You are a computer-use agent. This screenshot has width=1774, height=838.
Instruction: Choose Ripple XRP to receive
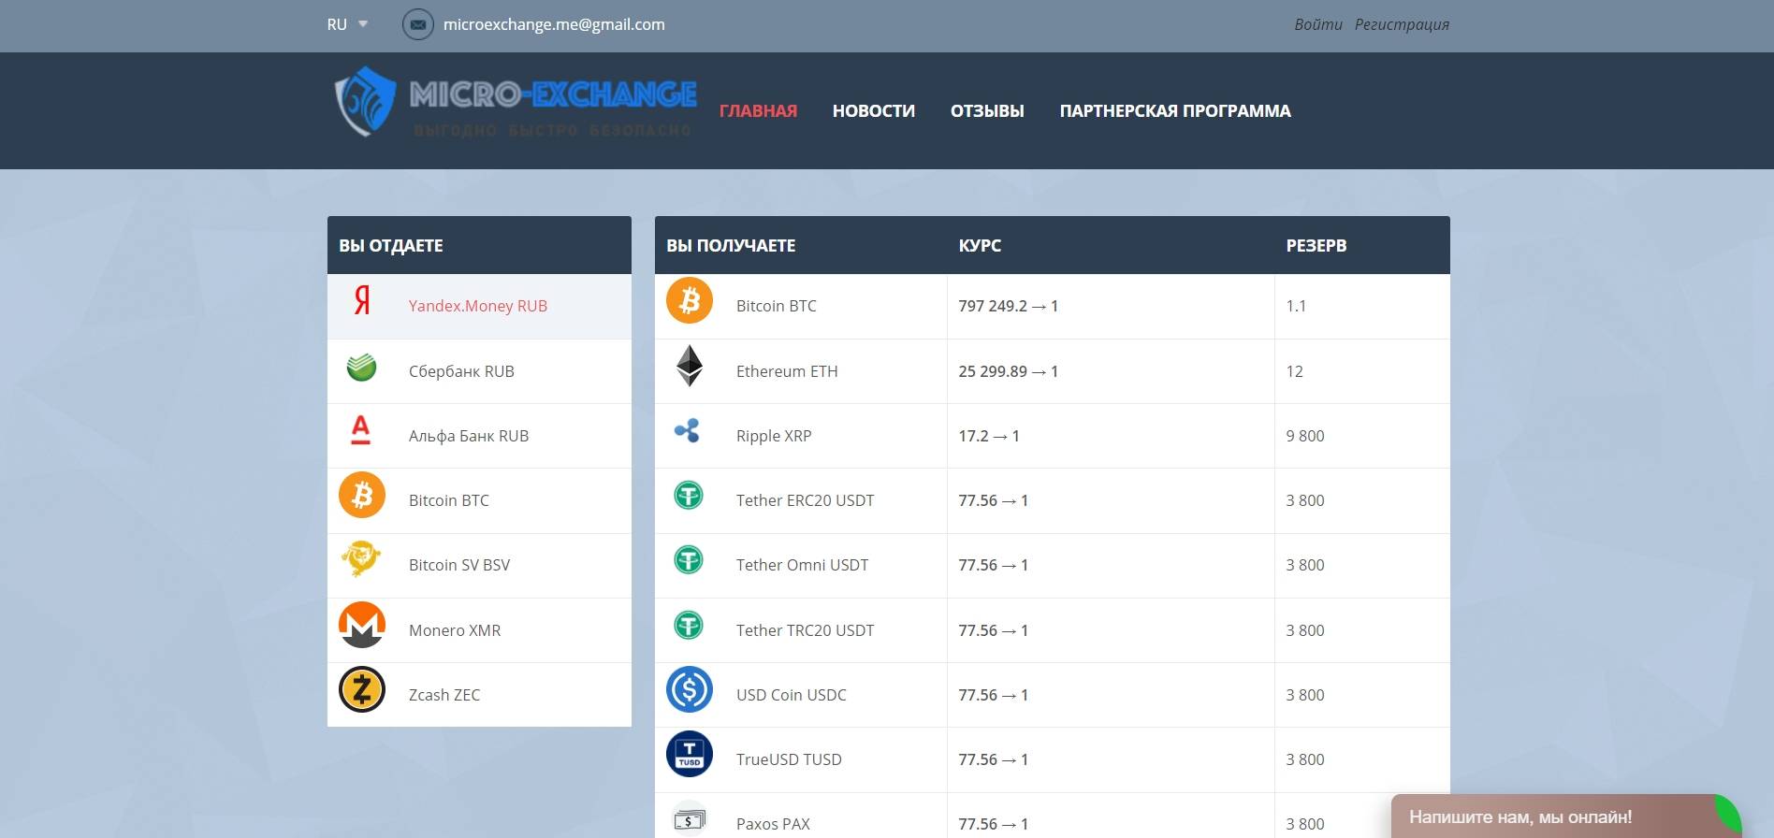[x=774, y=436]
